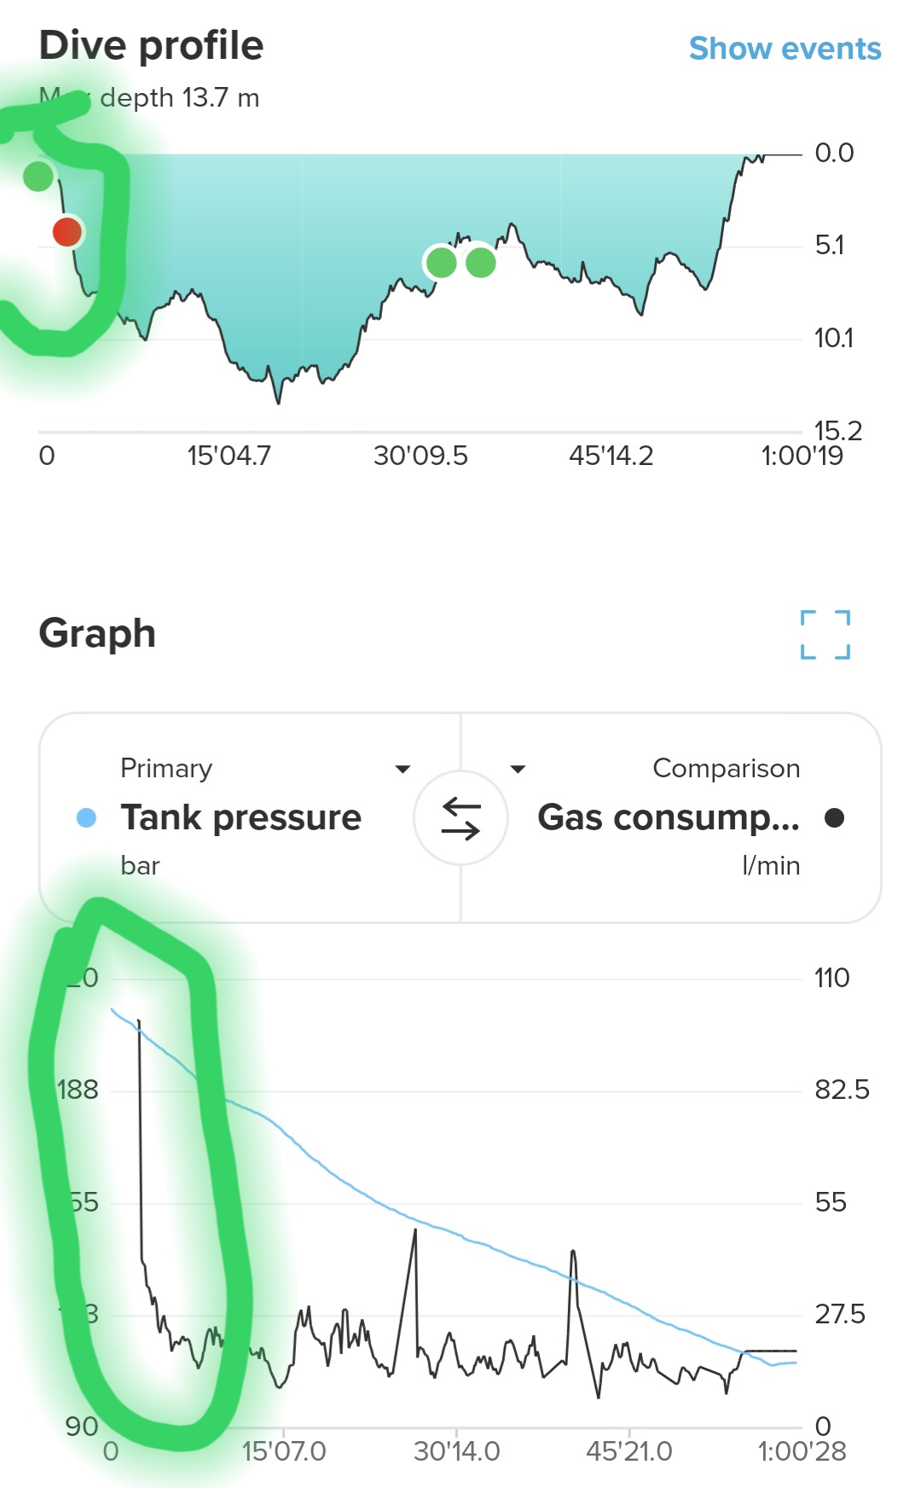Select the Tank pressure primary metric
Viewport: 921px width, 1488px height.
tap(240, 817)
